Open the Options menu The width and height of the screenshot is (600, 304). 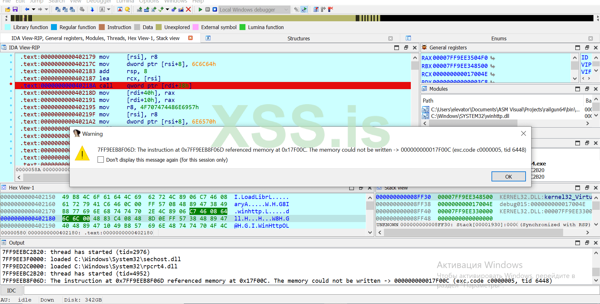(x=149, y=2)
